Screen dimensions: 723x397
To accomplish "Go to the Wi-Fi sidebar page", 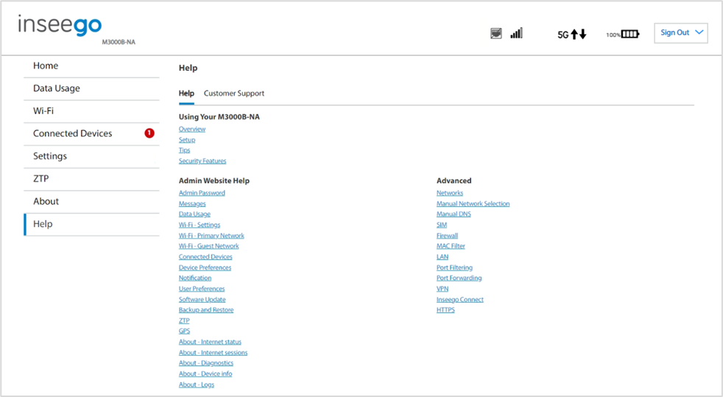I will click(91, 111).
